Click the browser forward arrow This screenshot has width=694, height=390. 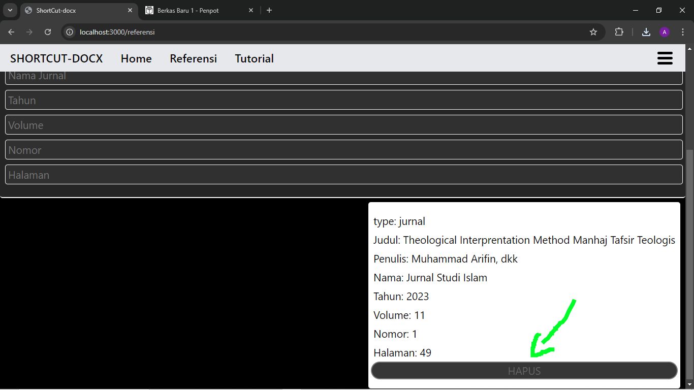pyautogui.click(x=29, y=32)
